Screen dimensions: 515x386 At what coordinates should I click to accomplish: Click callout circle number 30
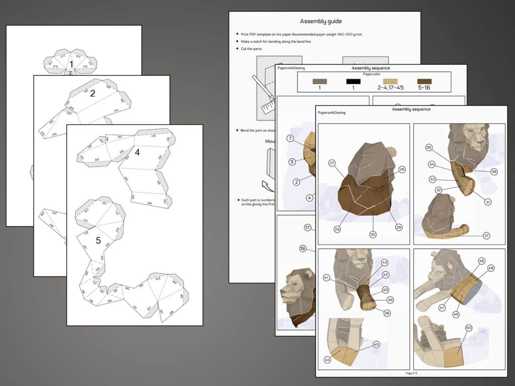click(373, 234)
